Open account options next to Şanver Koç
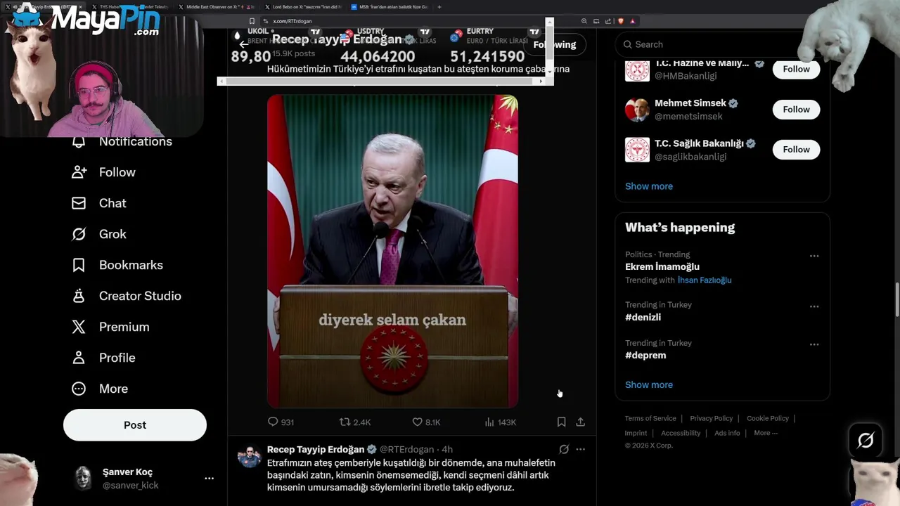900x506 pixels. point(209,478)
